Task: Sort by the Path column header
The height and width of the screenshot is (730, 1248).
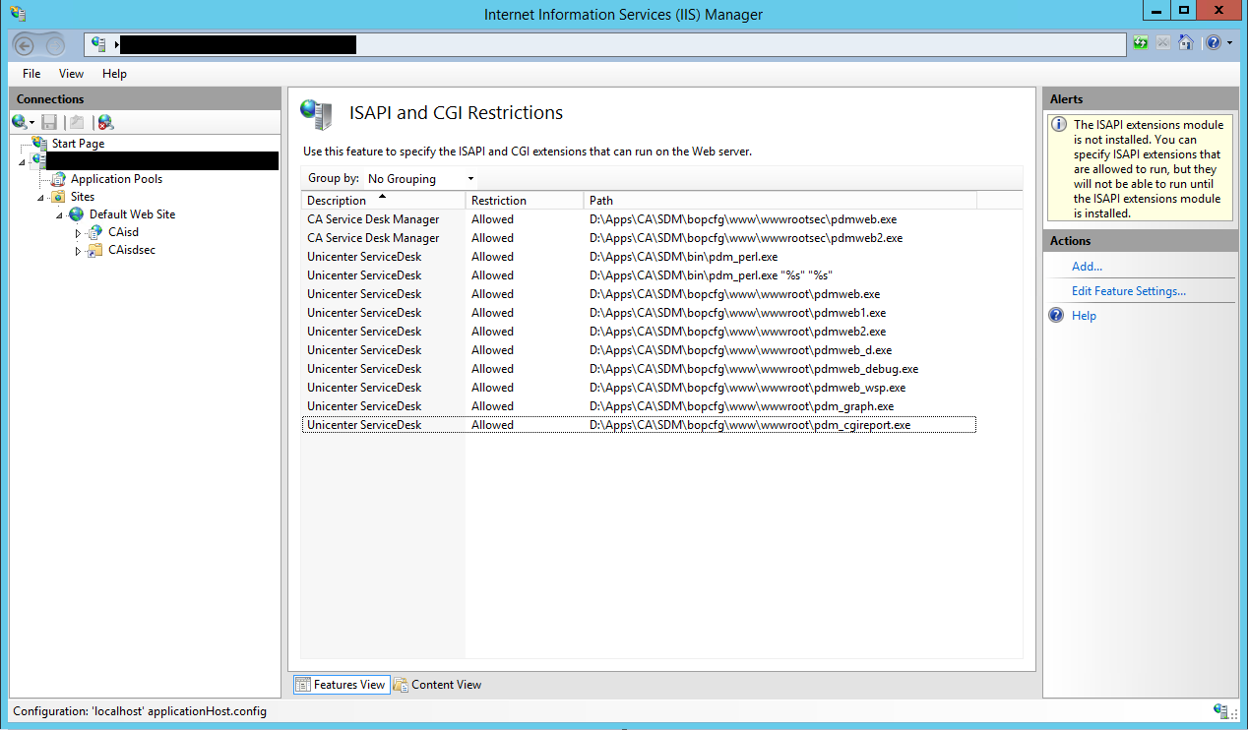Action: click(780, 201)
